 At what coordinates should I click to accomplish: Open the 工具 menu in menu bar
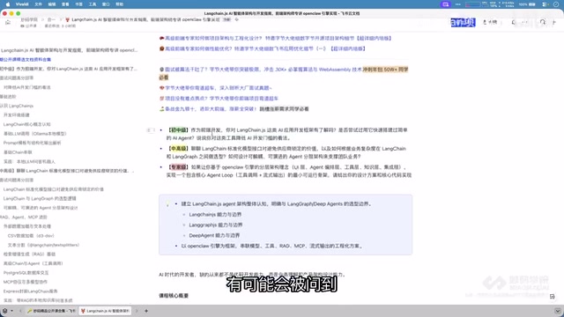(93, 4)
